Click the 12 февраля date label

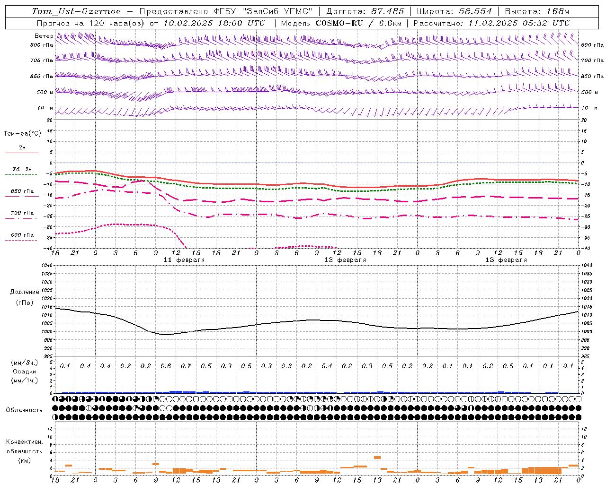(x=345, y=260)
